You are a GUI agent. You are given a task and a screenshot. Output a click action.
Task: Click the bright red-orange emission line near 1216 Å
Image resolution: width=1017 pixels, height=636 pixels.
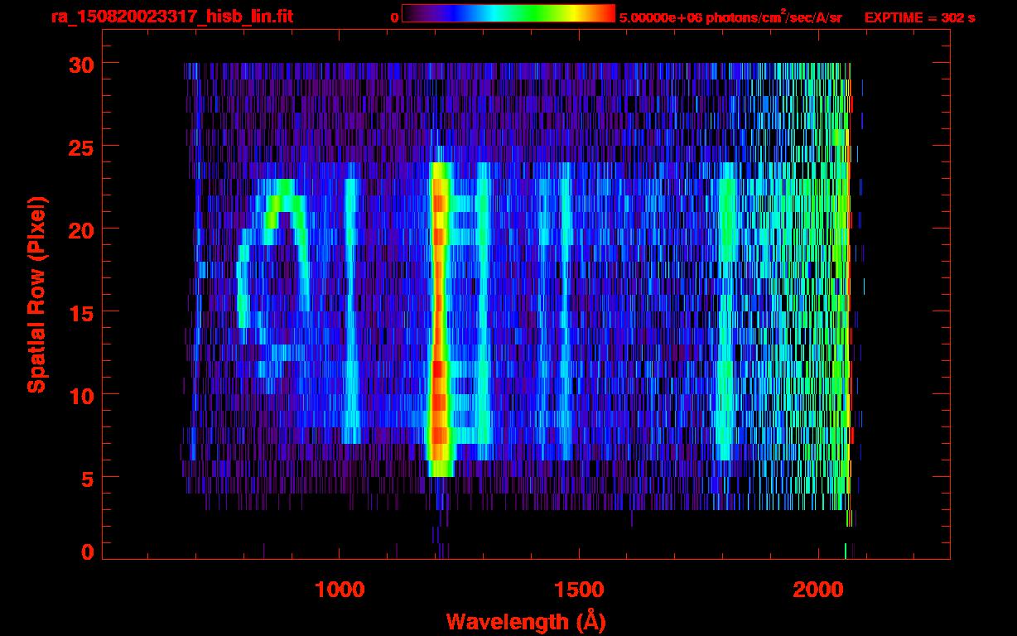[x=439, y=319]
